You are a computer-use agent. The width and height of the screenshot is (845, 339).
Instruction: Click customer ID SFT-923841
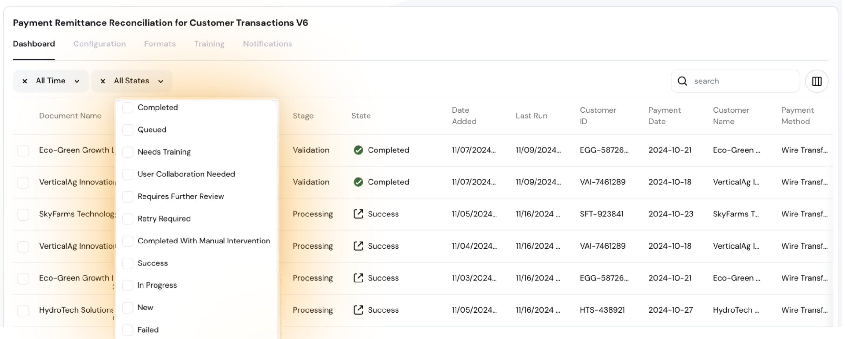[602, 214]
